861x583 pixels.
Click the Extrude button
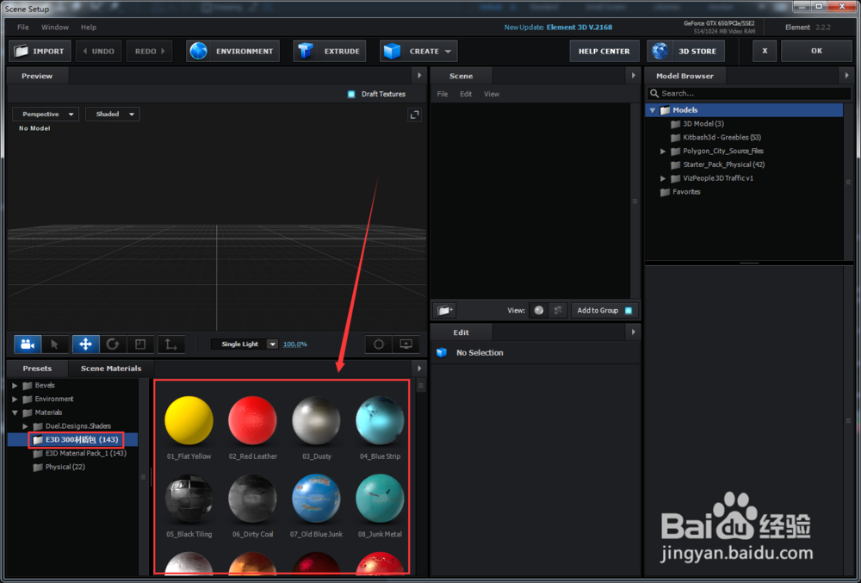point(330,51)
